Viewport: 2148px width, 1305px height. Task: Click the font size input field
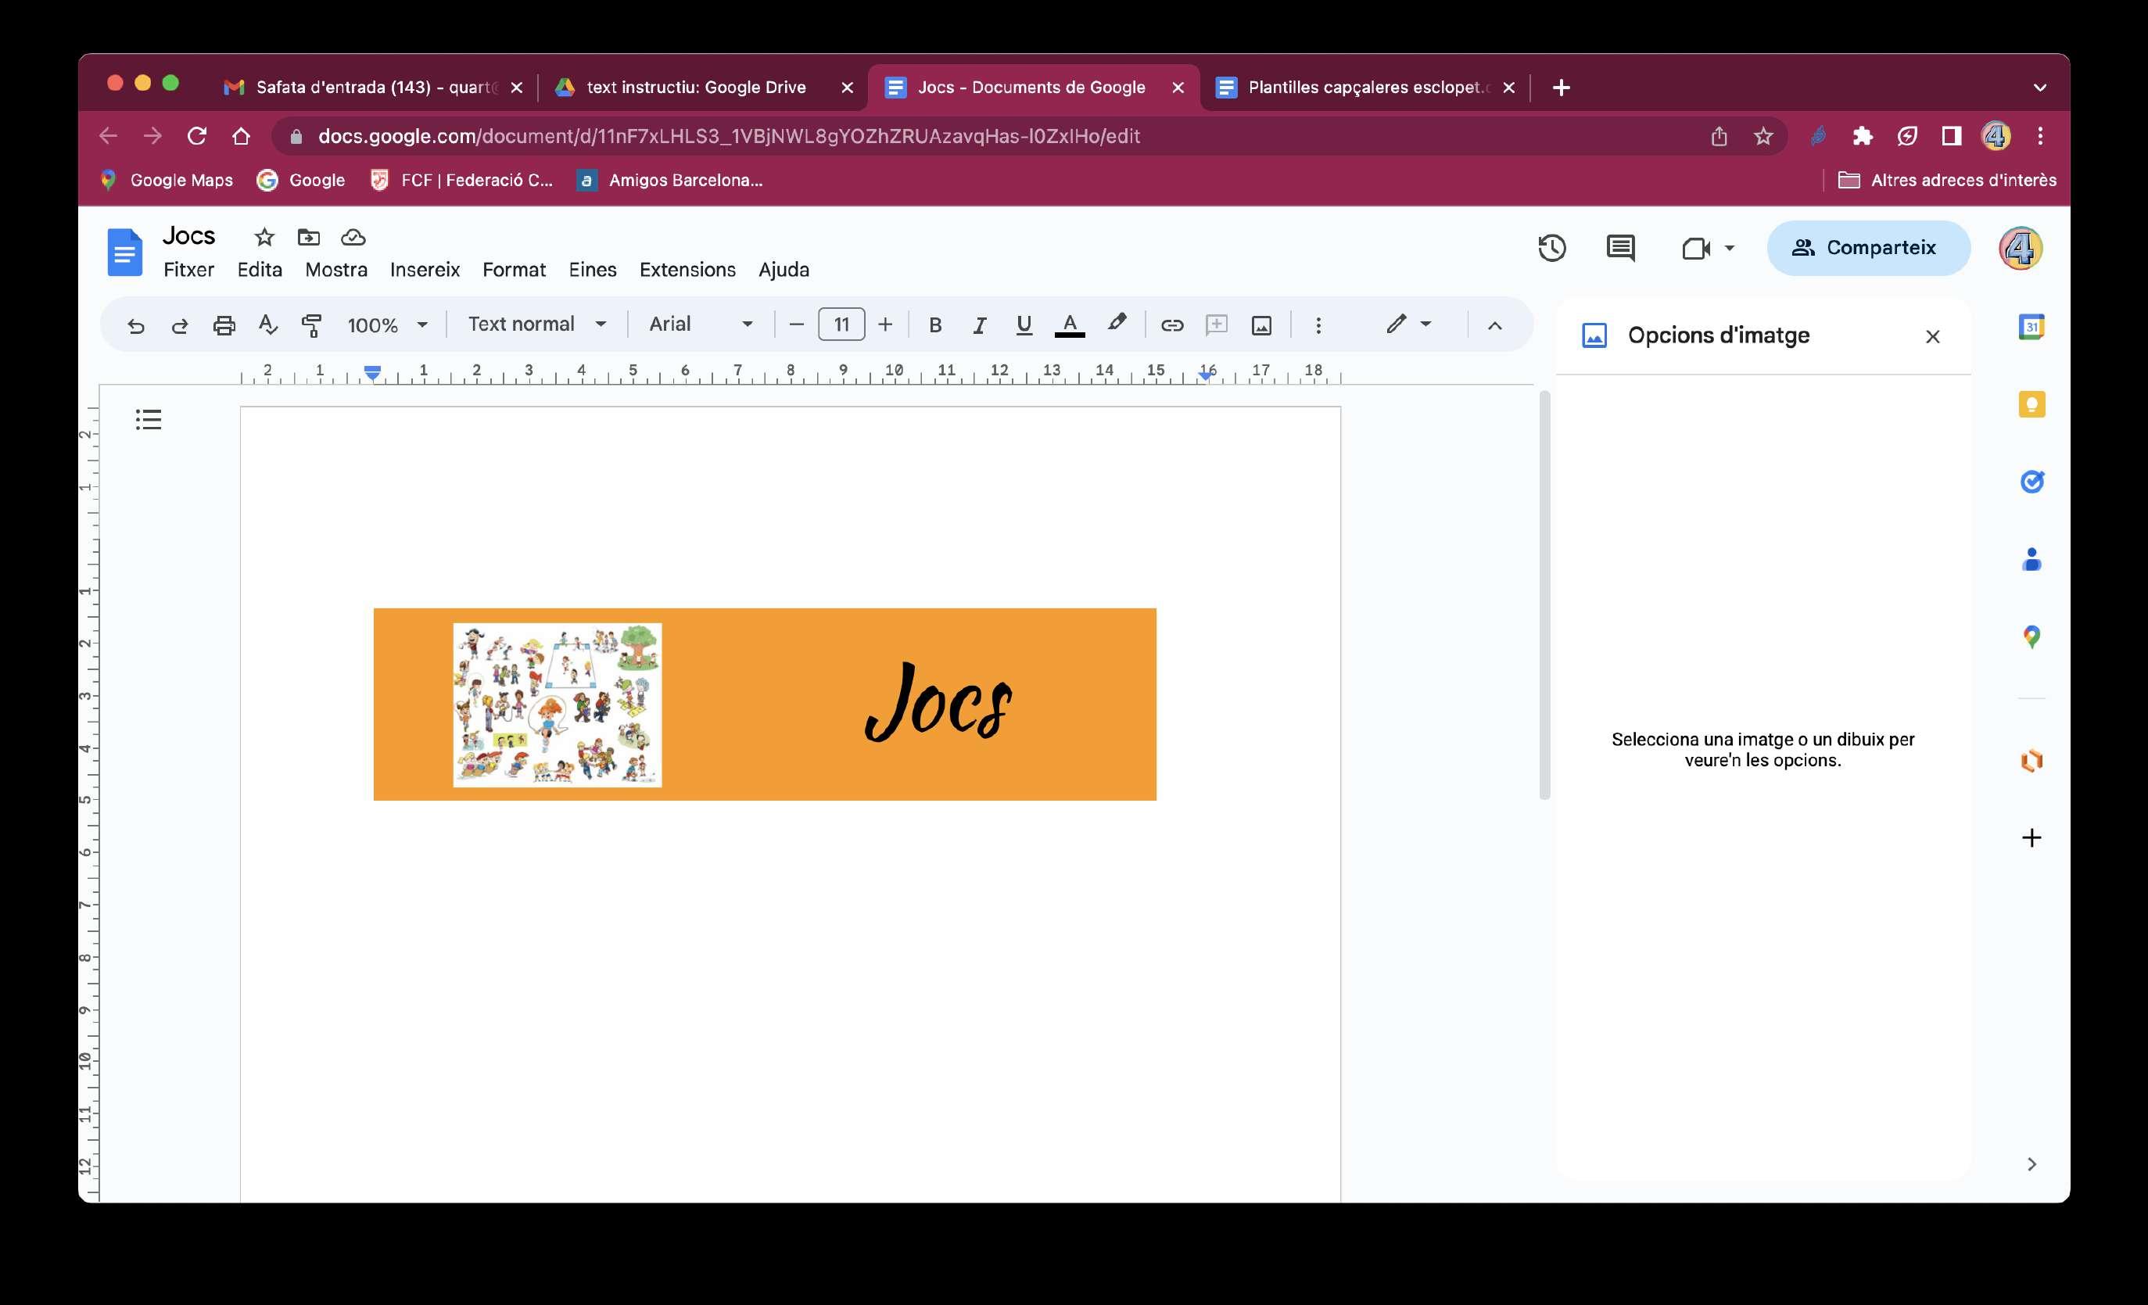[x=841, y=324]
